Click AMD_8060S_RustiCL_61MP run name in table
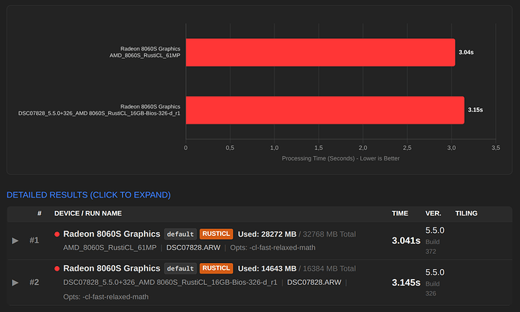The image size is (520, 312). point(110,248)
